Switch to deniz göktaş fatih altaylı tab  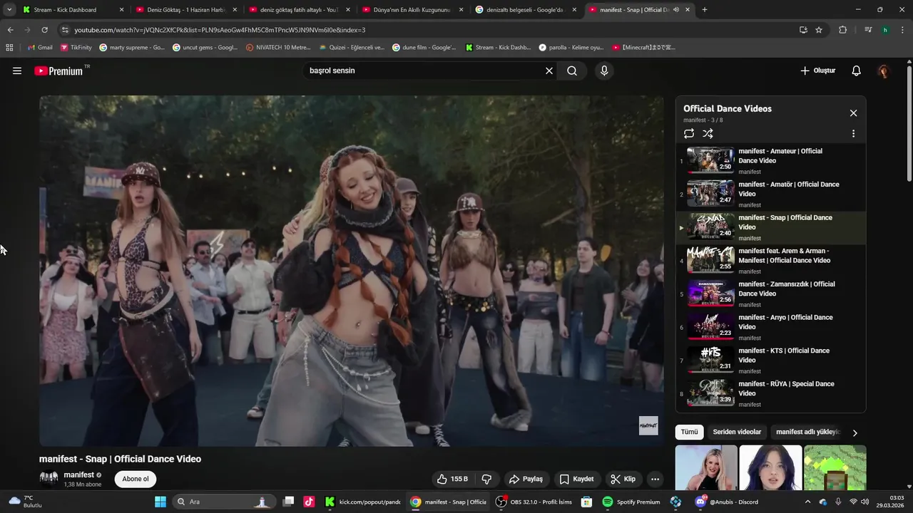pos(299,10)
